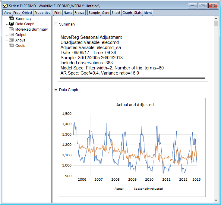Click the Data Graph chart icon

[11, 24]
